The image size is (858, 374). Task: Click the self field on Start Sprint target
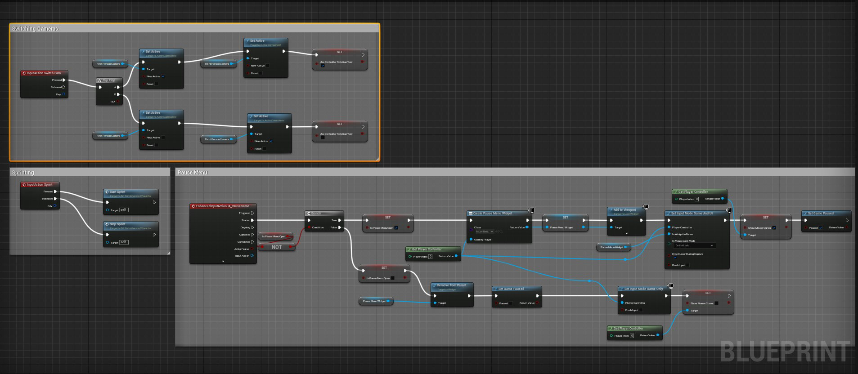click(x=124, y=210)
